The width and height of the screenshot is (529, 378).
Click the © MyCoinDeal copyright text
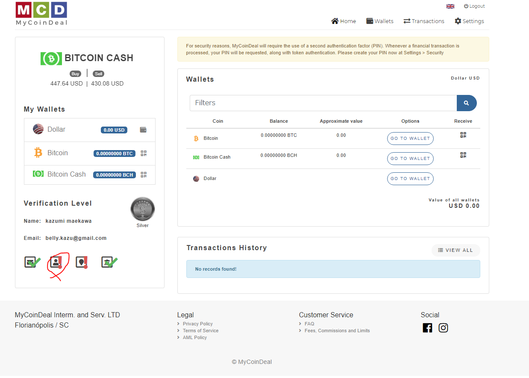[x=252, y=362]
